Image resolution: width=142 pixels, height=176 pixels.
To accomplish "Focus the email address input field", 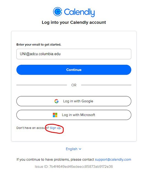I will coord(74,54).
